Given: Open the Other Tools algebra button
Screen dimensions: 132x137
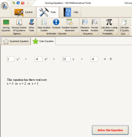Looking at the screenshot, I should click(31, 25).
